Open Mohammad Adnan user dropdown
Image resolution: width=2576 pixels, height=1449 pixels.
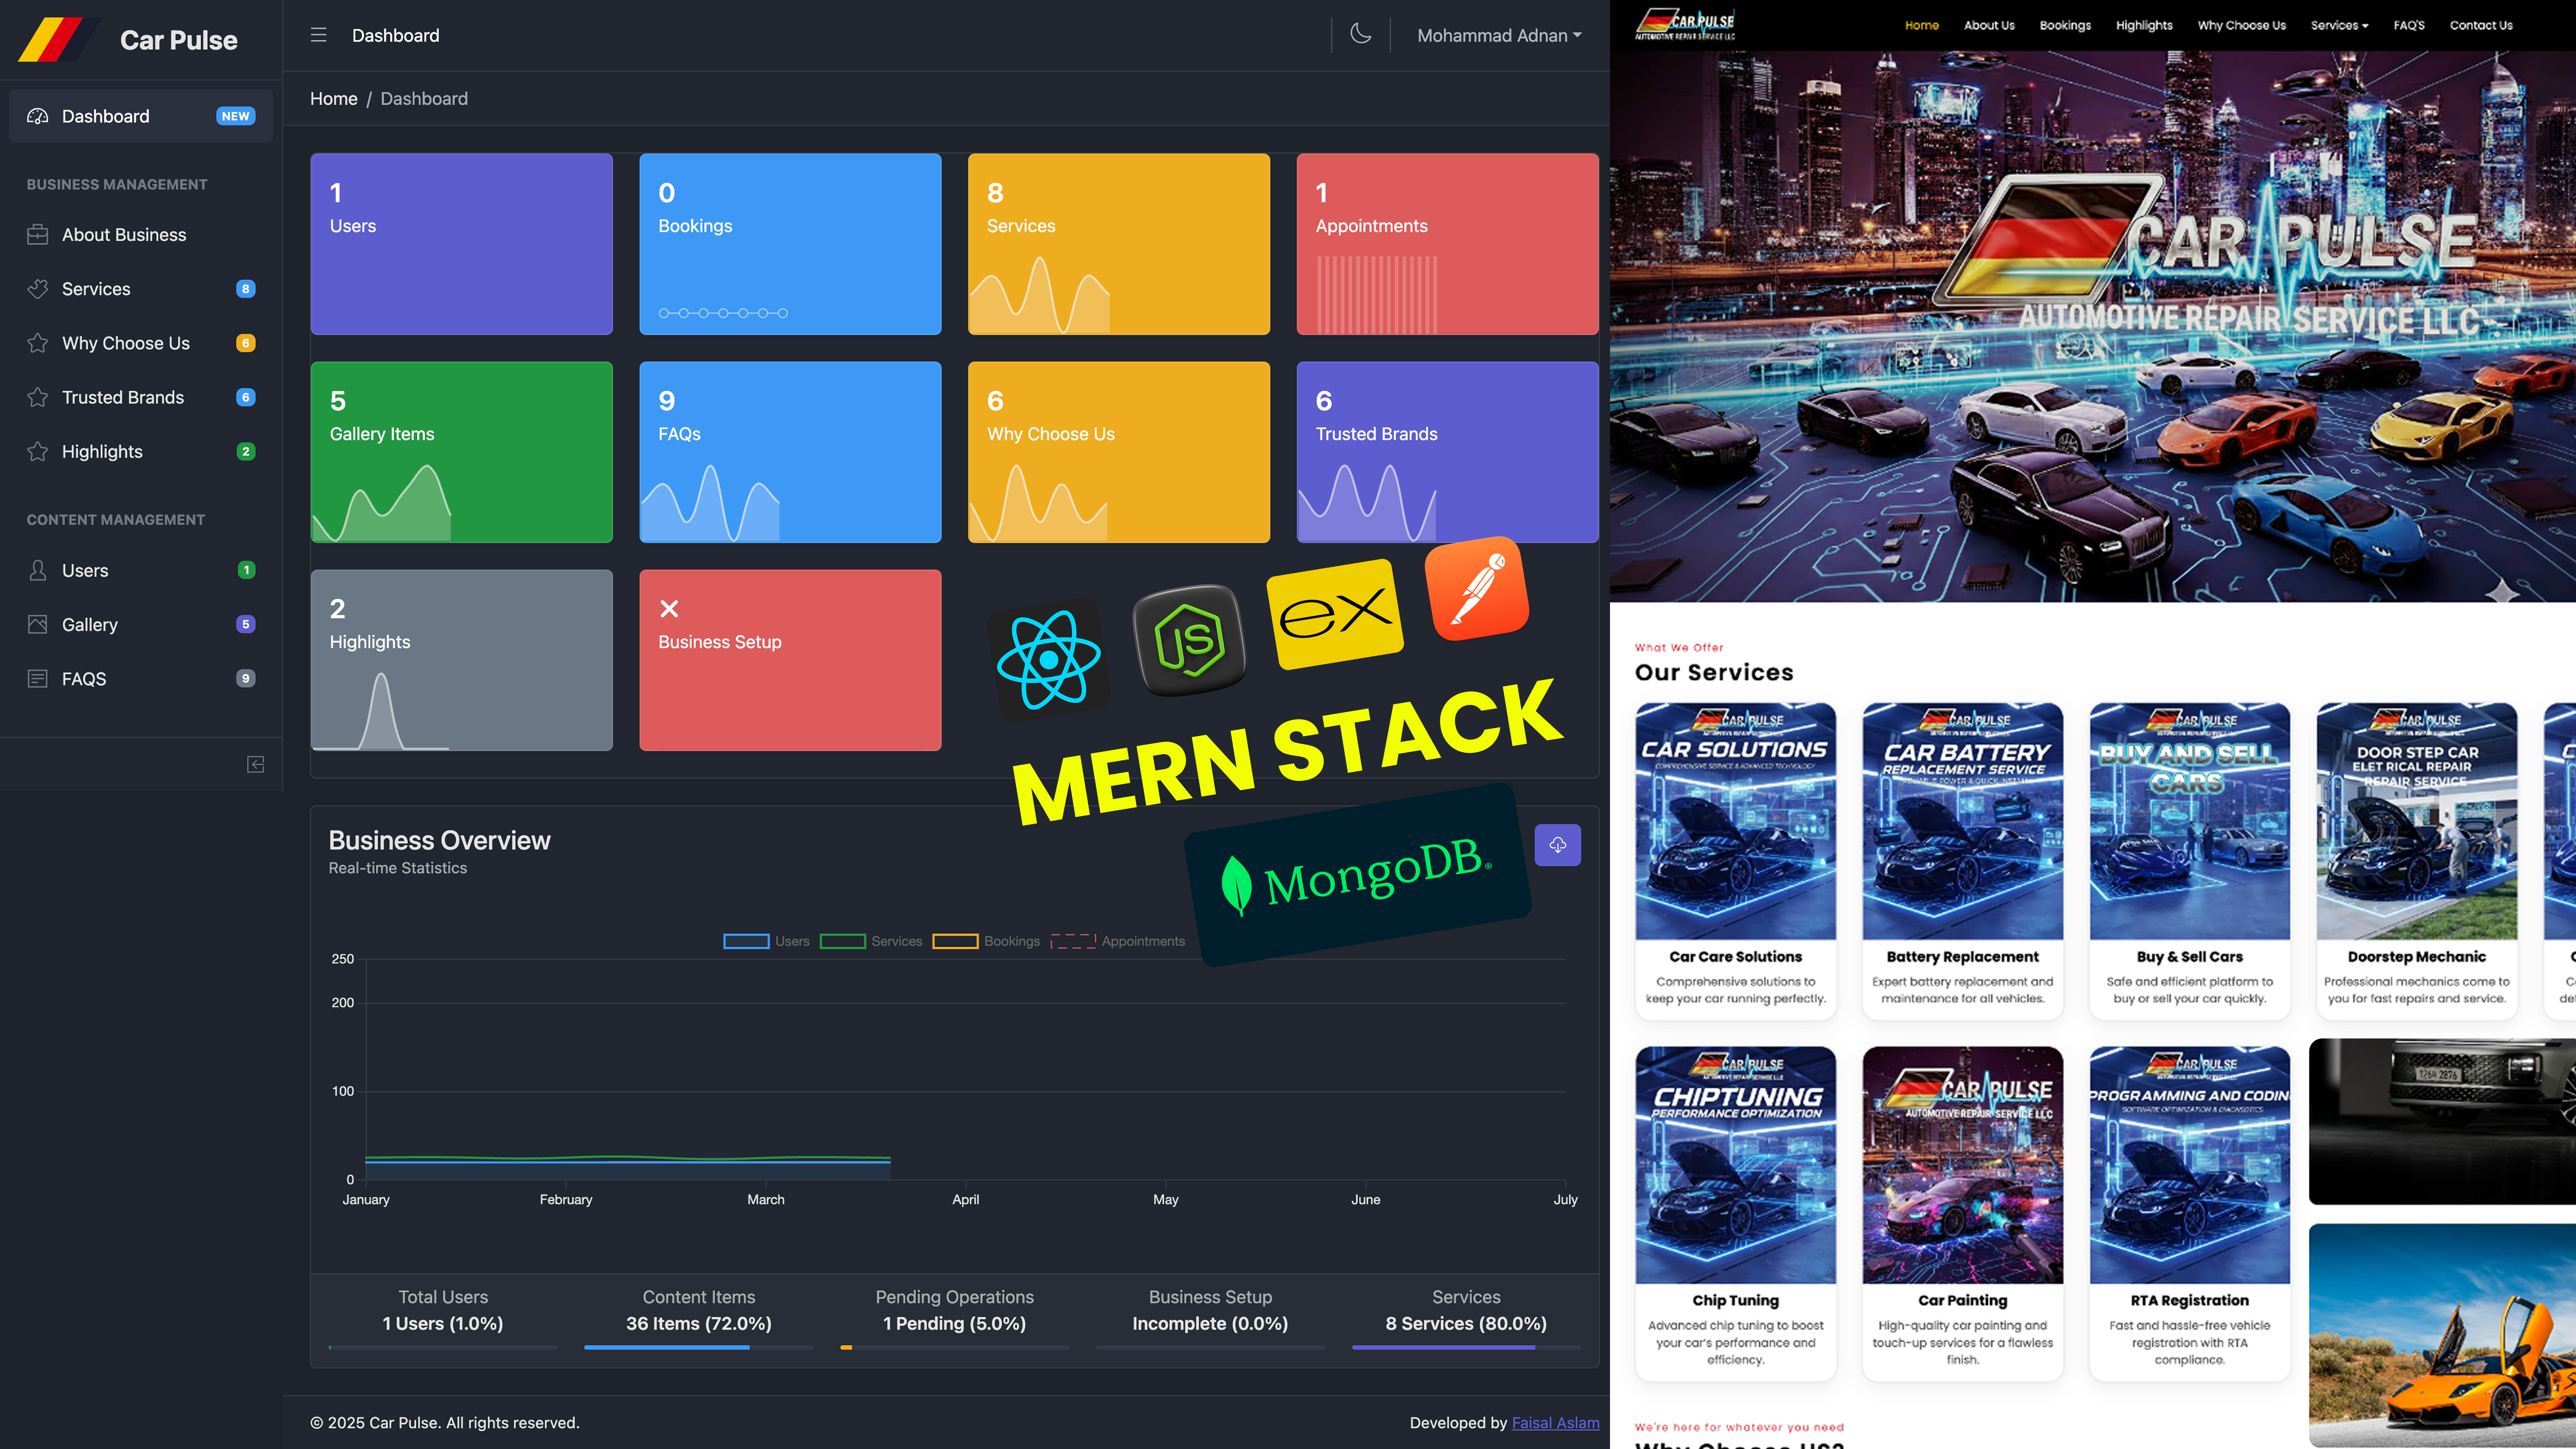tap(1498, 35)
